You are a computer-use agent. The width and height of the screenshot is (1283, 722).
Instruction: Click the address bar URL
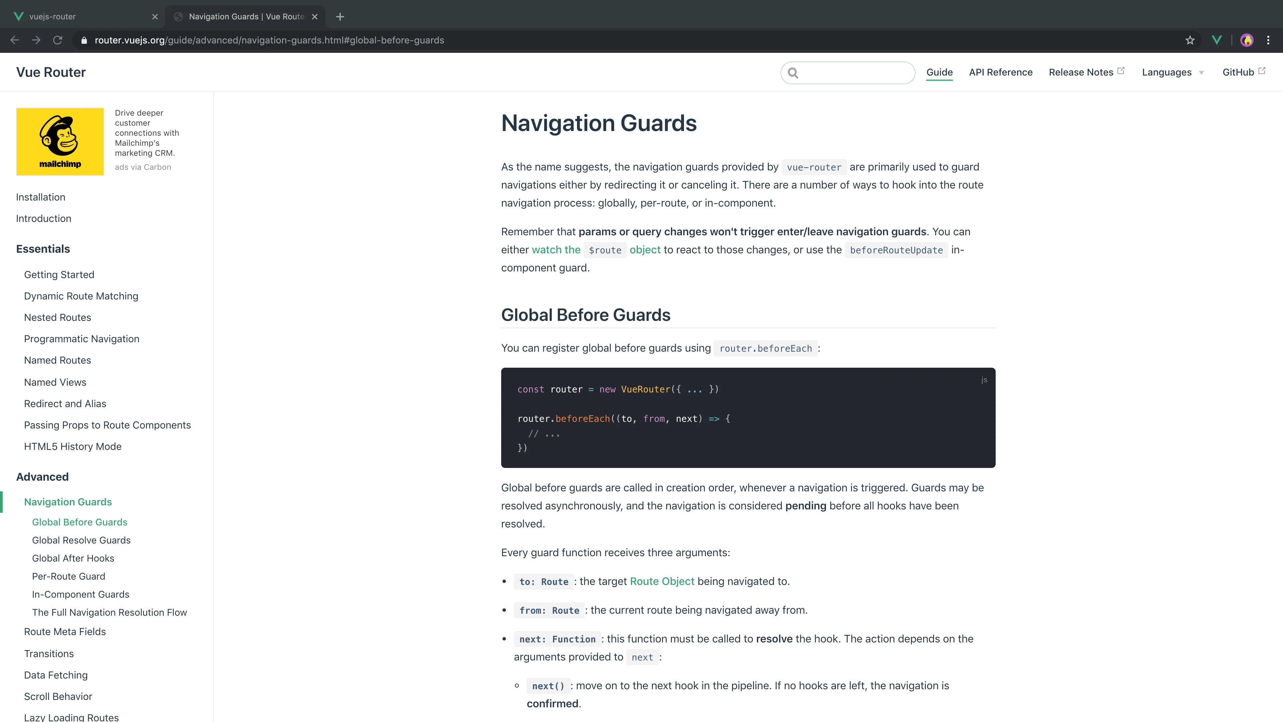tap(269, 40)
